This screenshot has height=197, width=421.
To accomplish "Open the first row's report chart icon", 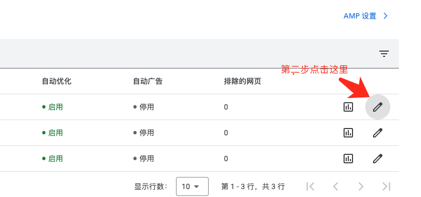I will tap(348, 107).
